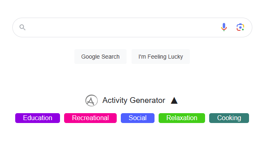Choose the Recreational activity category

(90, 118)
